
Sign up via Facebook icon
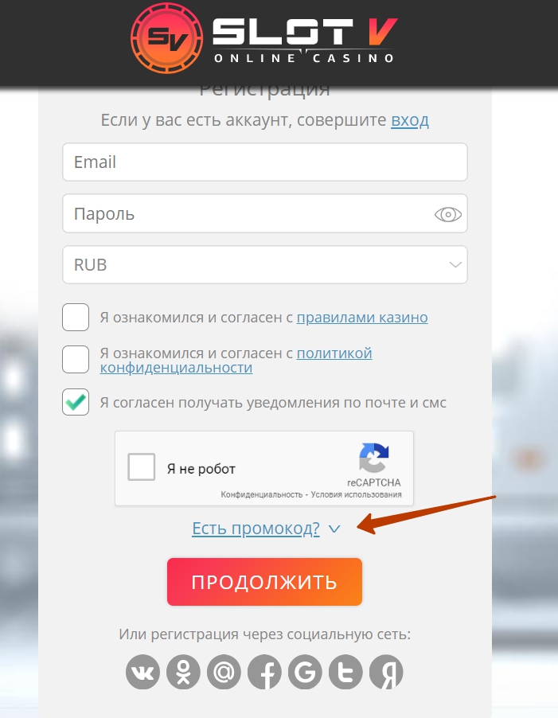click(x=264, y=672)
